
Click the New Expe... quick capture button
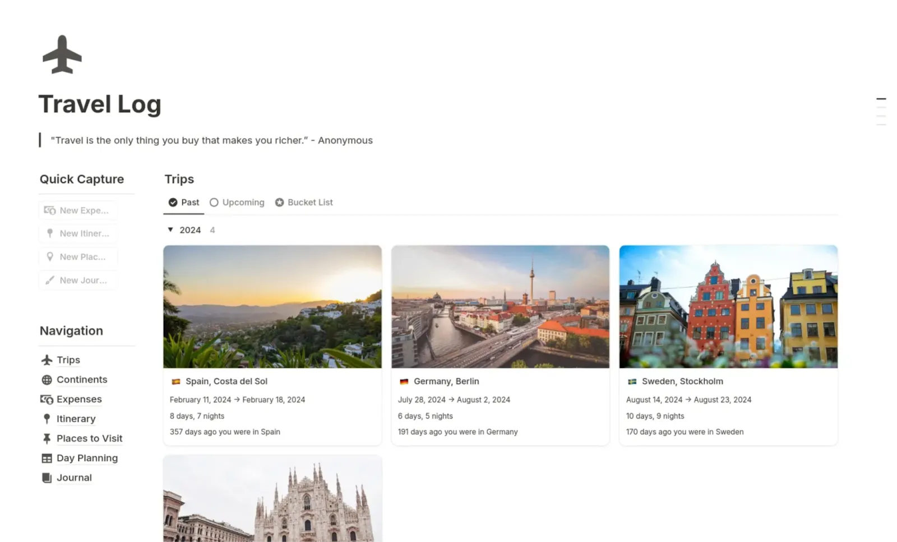tap(78, 210)
